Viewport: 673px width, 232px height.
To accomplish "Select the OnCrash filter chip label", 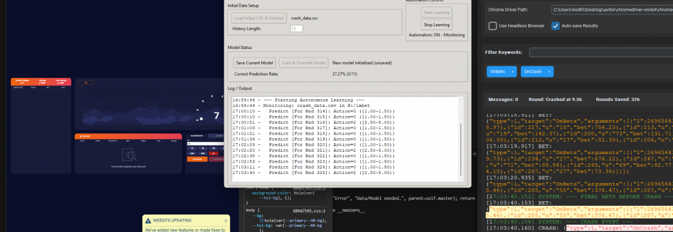I will tap(533, 72).
